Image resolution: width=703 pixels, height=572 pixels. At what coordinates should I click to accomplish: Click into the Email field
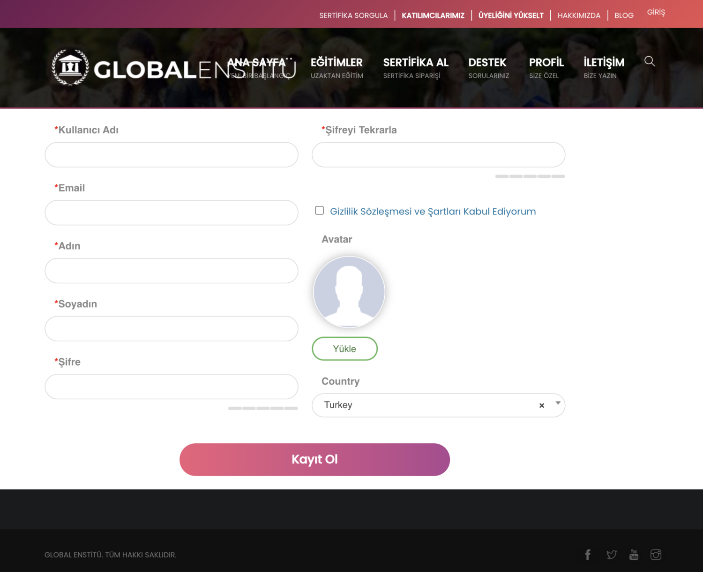pos(172,213)
